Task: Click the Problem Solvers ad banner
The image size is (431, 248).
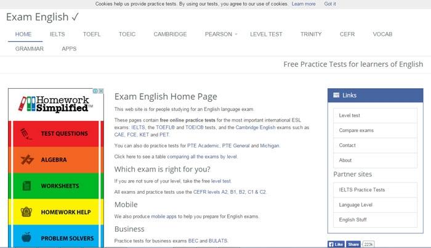Action: point(56,236)
